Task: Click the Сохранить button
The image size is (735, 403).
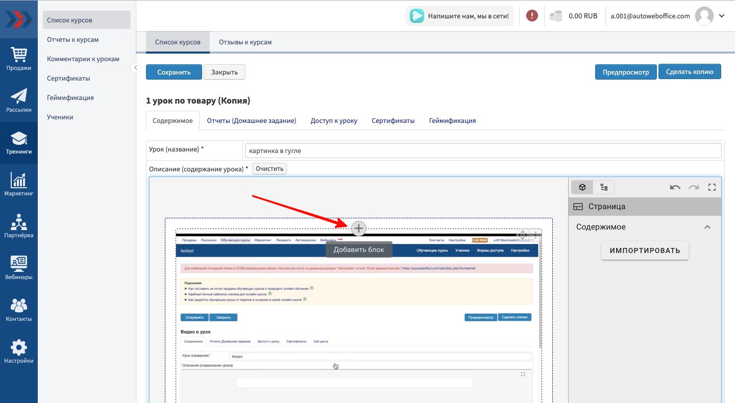Action: pyautogui.click(x=174, y=72)
